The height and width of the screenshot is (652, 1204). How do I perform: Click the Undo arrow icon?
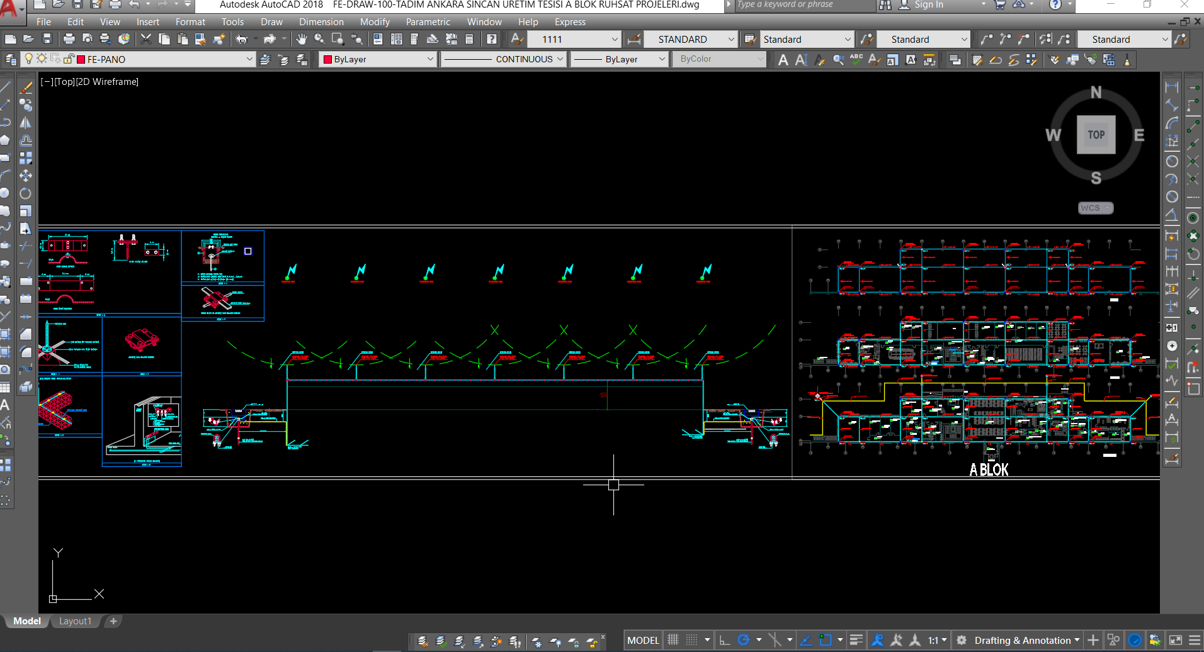tap(242, 39)
